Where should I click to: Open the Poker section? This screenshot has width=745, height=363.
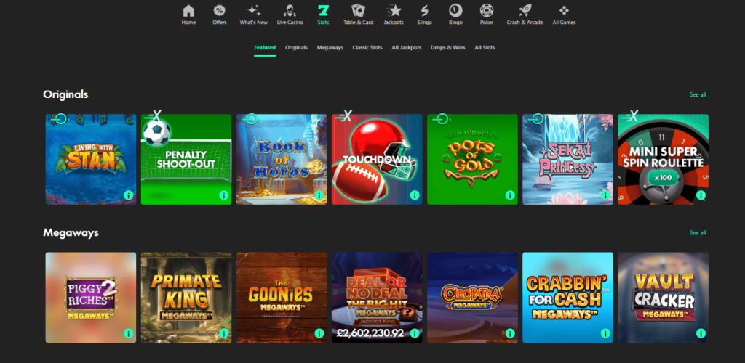pos(487,15)
